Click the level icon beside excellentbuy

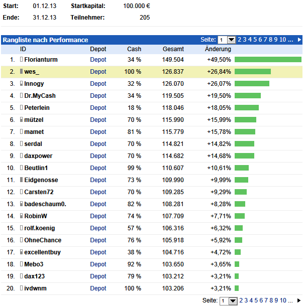click(x=21, y=252)
